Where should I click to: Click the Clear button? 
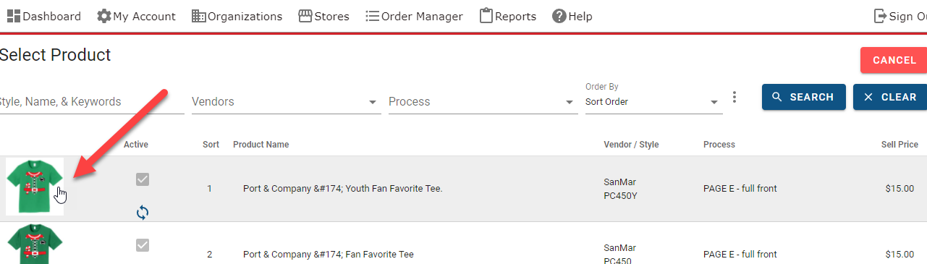click(x=890, y=97)
